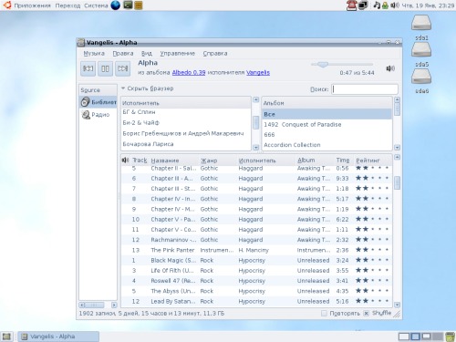Open the Help (Справка) menu
The image size is (456, 342).
tap(215, 53)
